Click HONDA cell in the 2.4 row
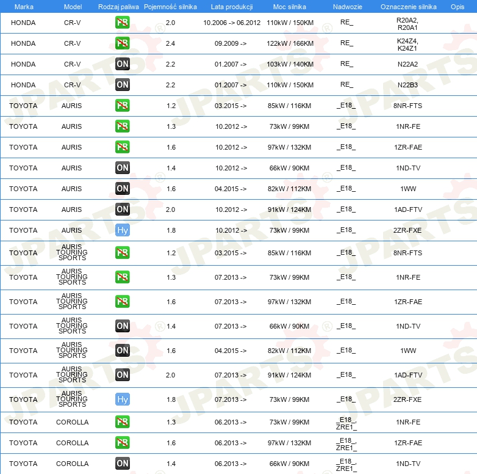This screenshot has width=477, height=474. [x=23, y=43]
